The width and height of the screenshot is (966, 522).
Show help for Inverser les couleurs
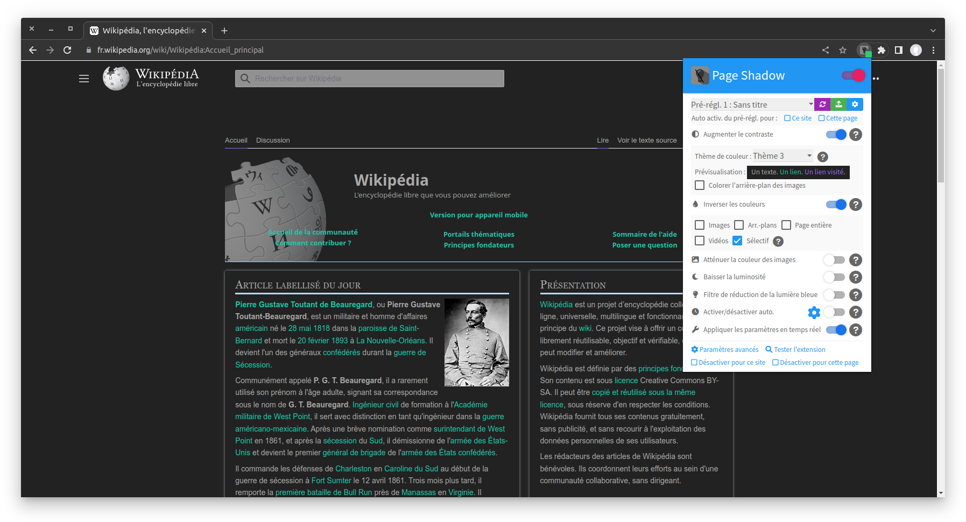click(856, 204)
